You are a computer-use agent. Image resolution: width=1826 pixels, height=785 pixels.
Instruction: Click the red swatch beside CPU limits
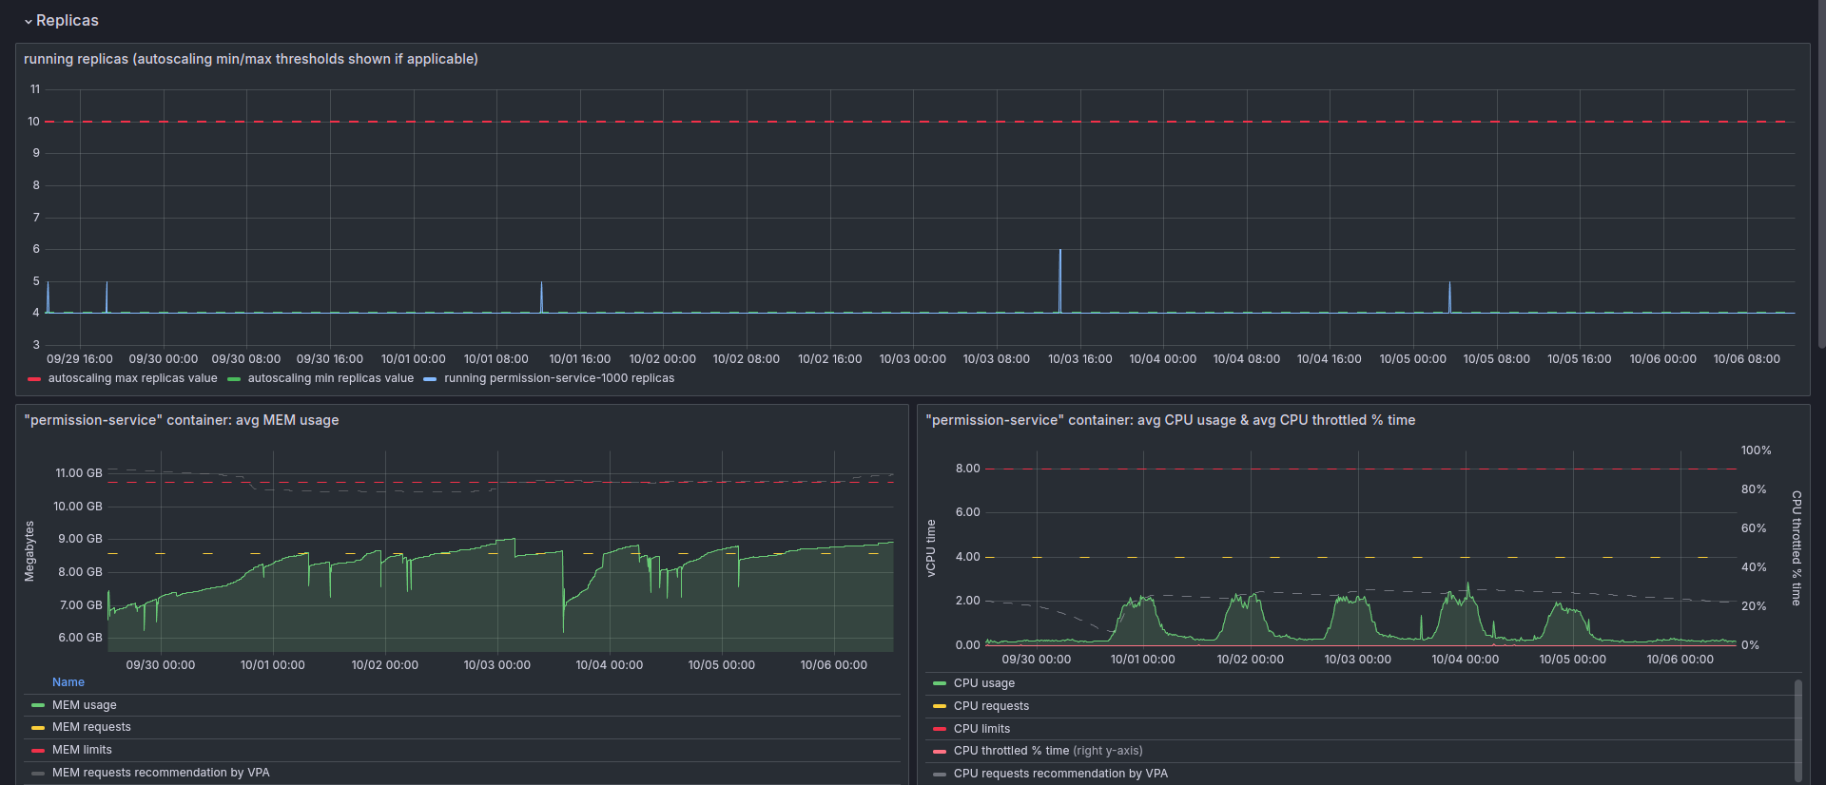coord(940,729)
